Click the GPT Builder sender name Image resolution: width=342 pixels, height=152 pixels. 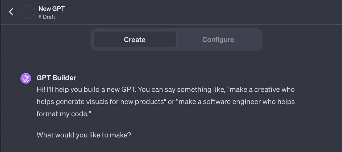56,78
